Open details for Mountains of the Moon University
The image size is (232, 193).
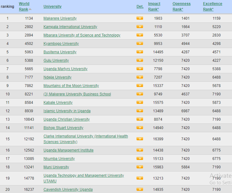(x=140, y=85)
